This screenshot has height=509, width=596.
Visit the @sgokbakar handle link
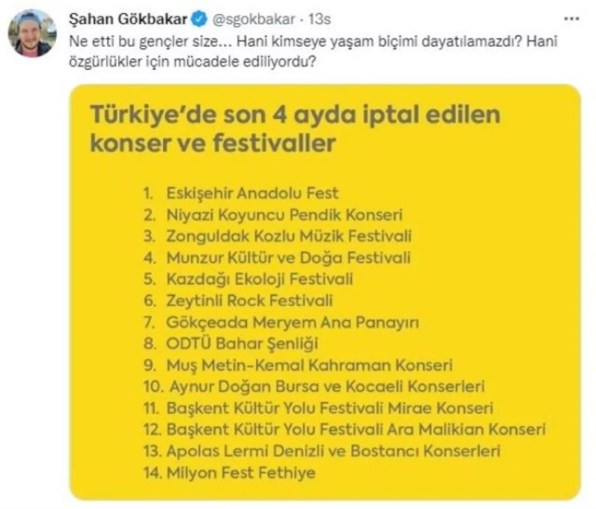pyautogui.click(x=253, y=19)
